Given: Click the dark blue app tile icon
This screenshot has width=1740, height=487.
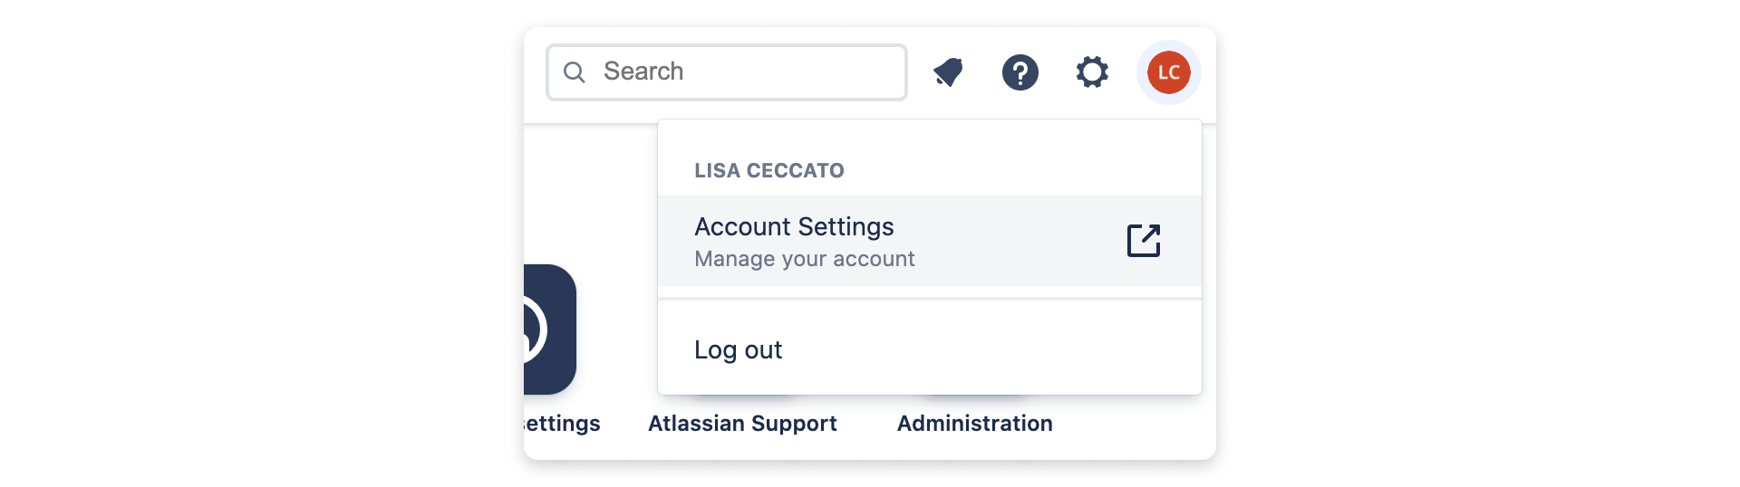Looking at the screenshot, I should (x=550, y=329).
